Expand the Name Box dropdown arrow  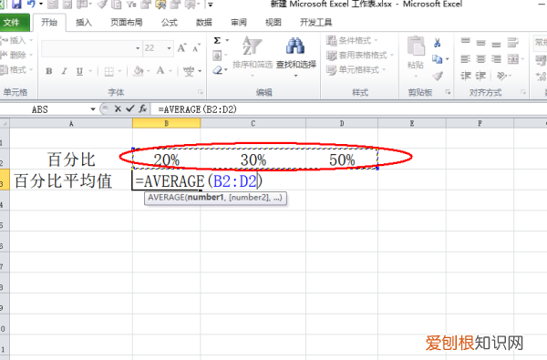coord(93,109)
